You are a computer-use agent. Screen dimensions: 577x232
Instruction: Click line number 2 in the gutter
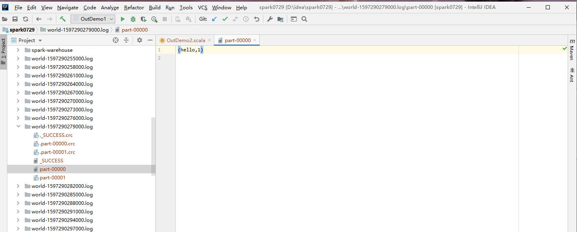coord(159,58)
